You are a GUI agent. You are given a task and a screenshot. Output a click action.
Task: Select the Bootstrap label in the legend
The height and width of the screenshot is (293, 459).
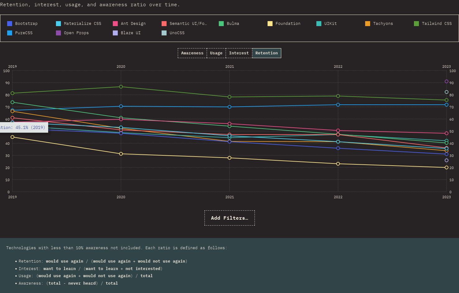pyautogui.click(x=26, y=24)
